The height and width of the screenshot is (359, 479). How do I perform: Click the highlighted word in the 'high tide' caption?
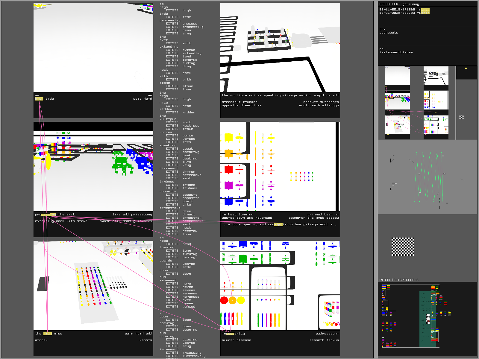39,99
